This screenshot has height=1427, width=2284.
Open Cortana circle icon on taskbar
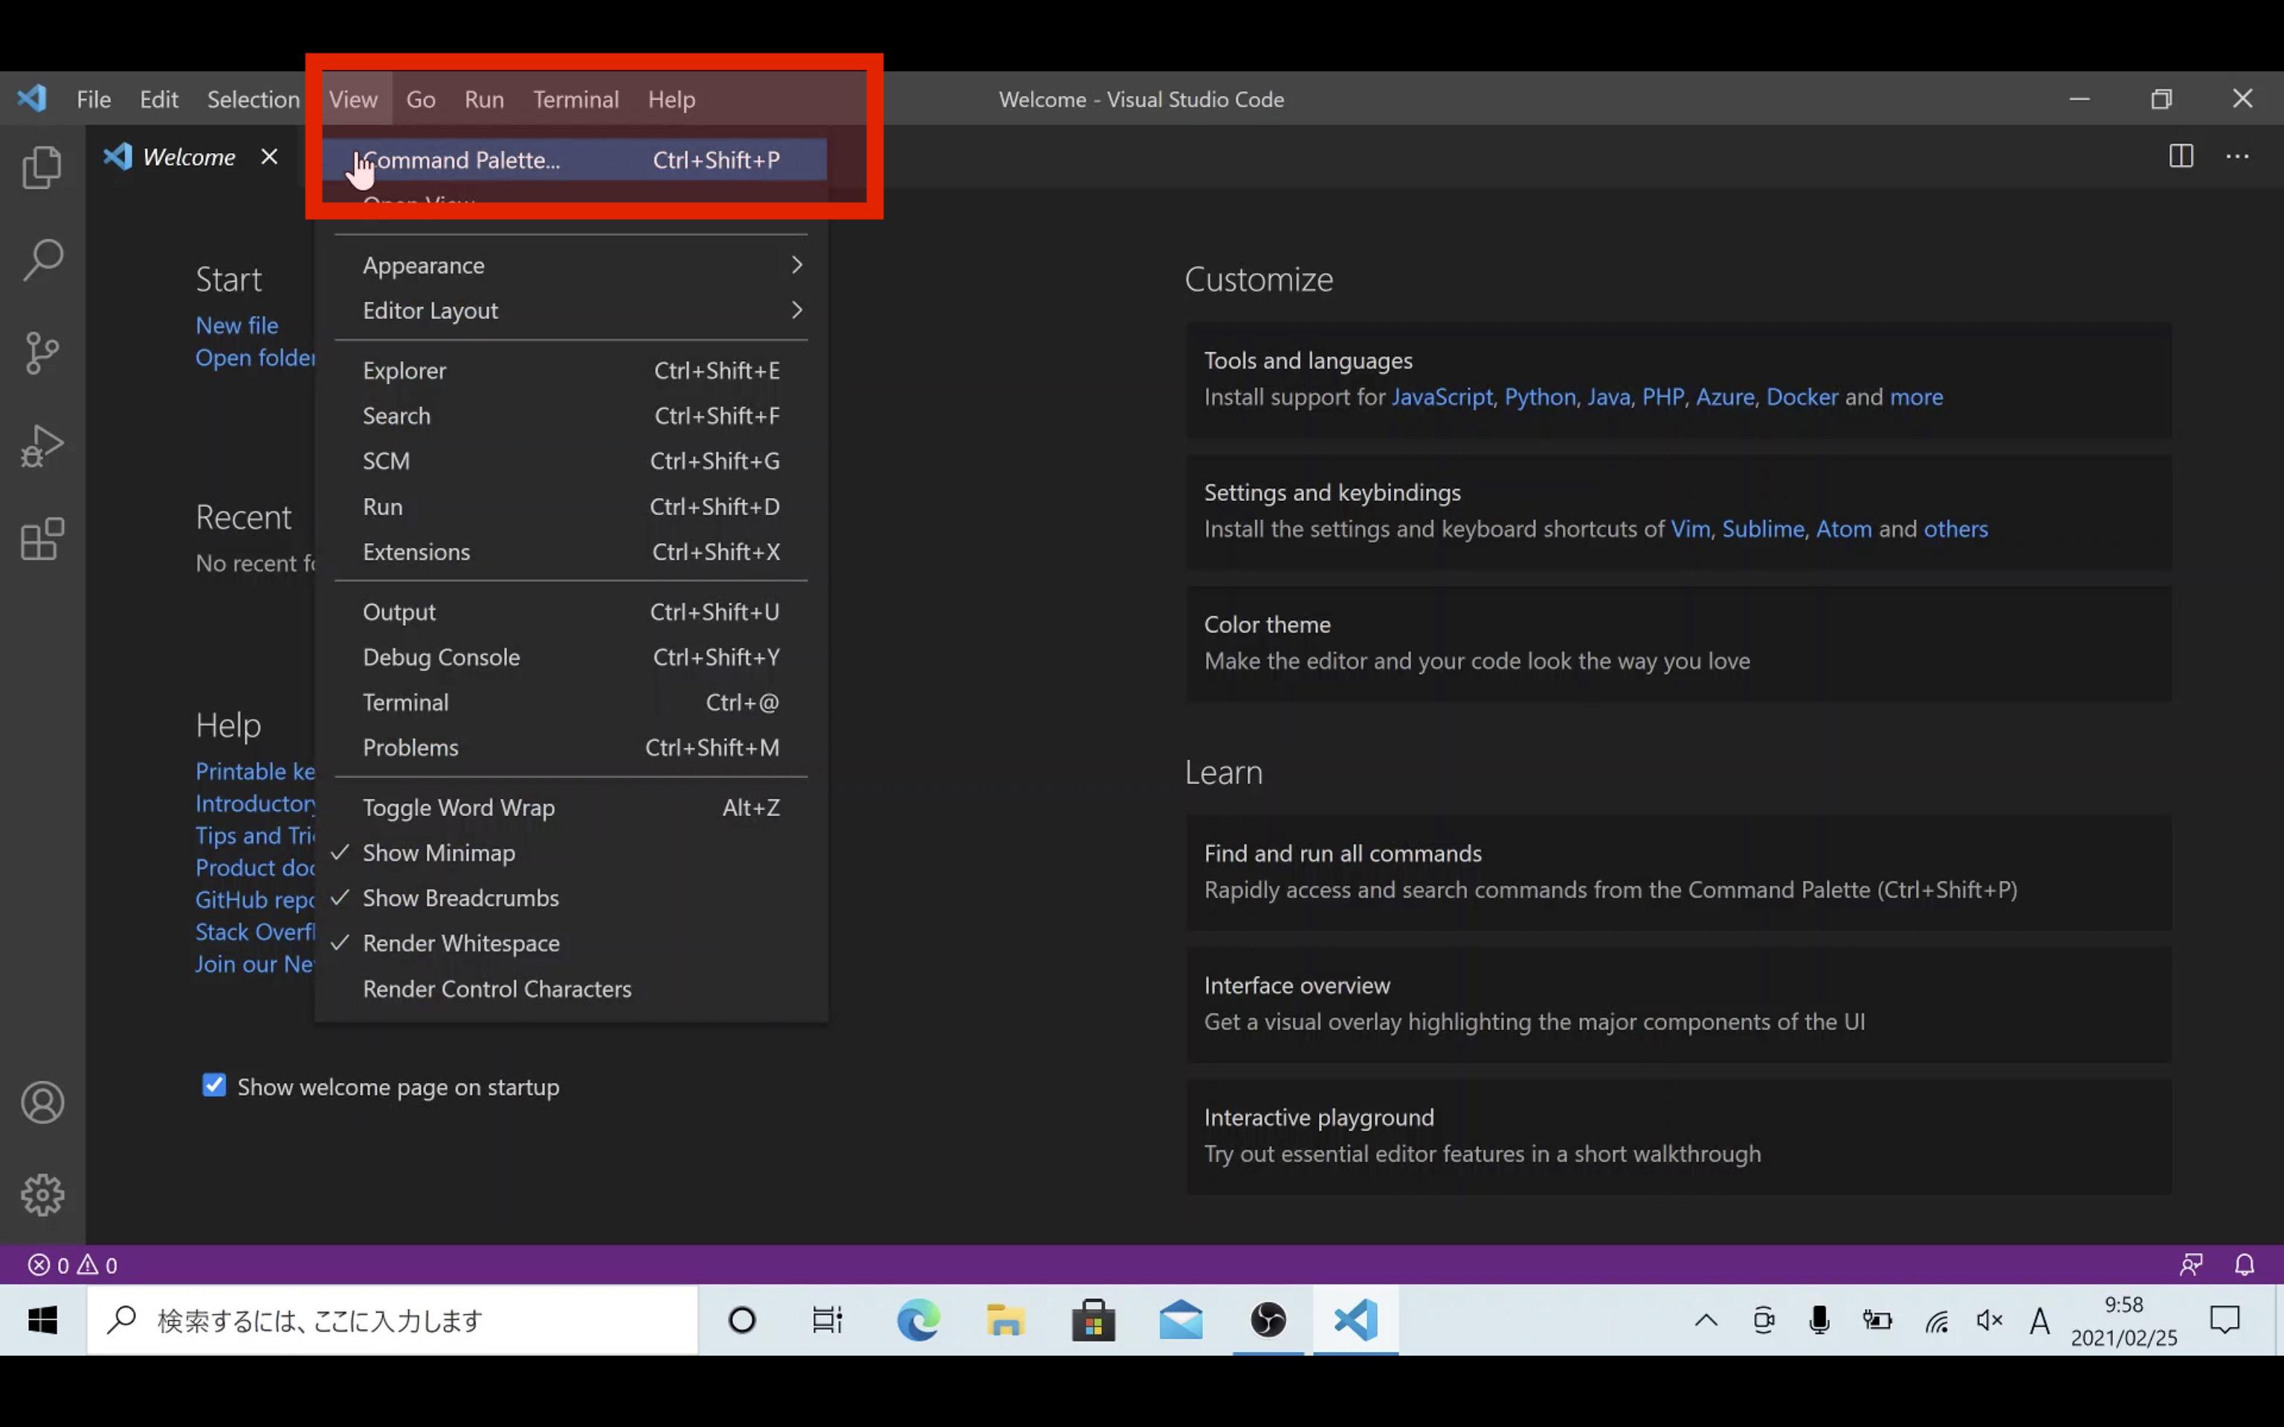coord(742,1319)
